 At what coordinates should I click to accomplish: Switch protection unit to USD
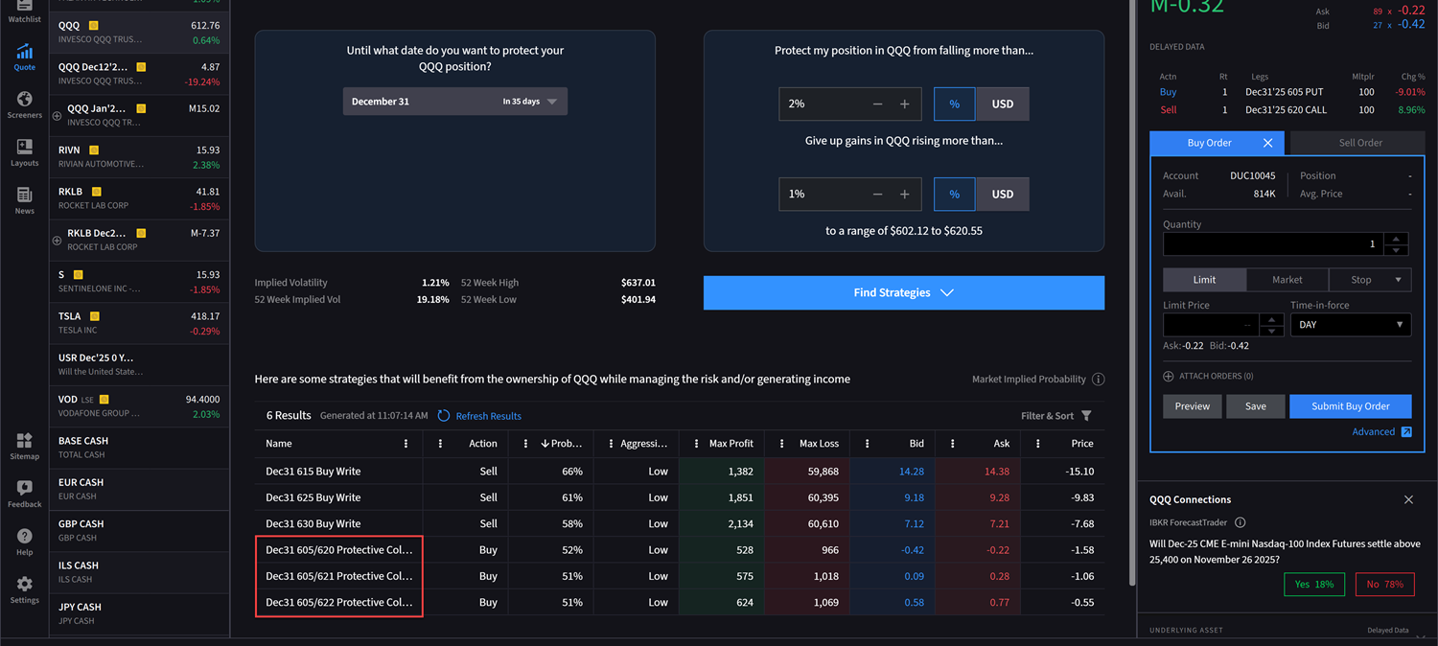click(1002, 104)
